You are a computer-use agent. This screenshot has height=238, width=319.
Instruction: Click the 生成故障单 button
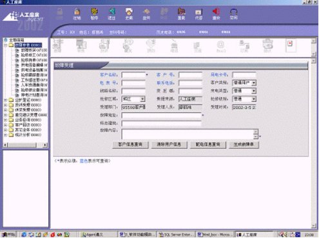[244, 144]
